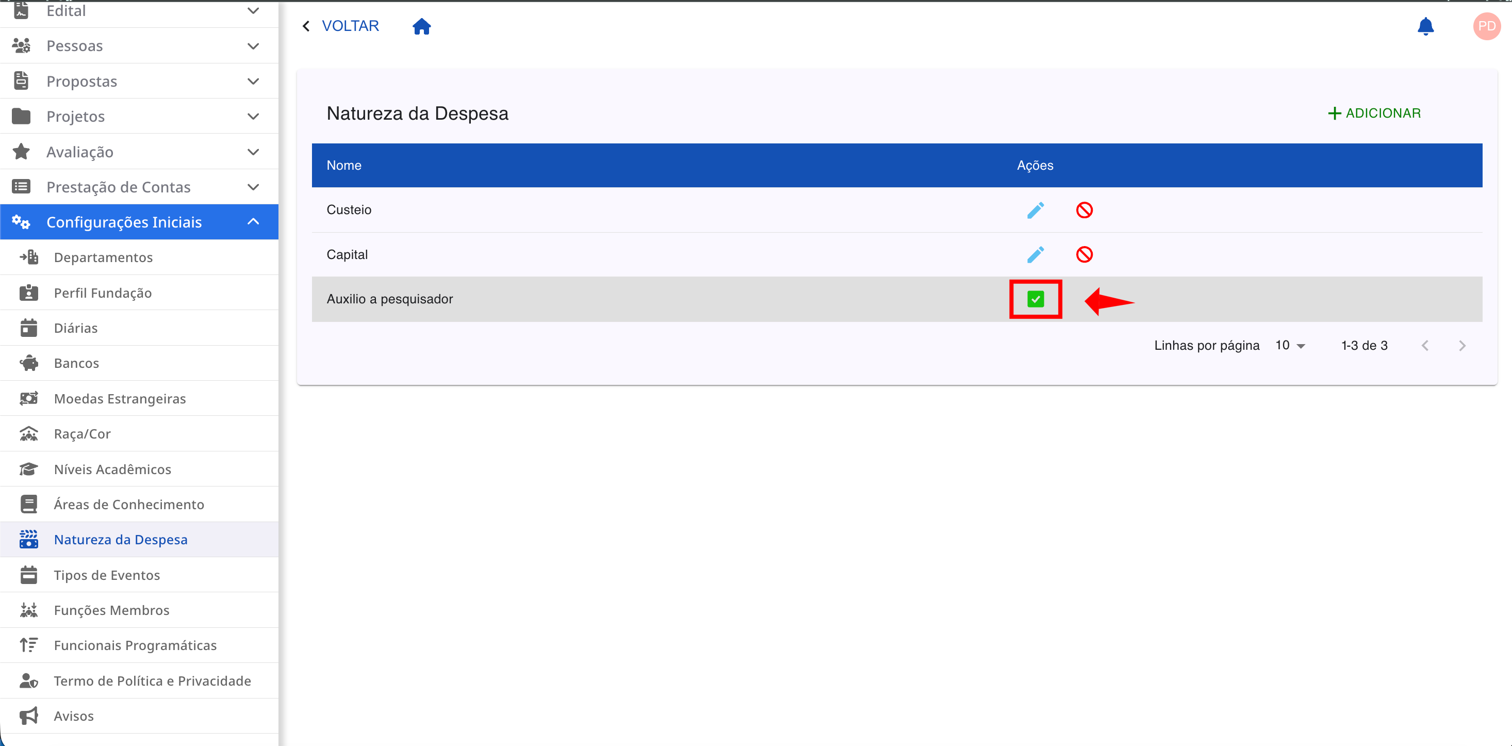
Task: Click the Níveis Acadêmicos graduation cap icon
Action: (29, 469)
